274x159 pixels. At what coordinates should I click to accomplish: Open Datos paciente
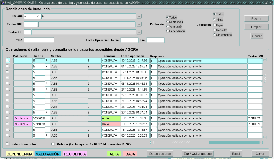pos(160,154)
